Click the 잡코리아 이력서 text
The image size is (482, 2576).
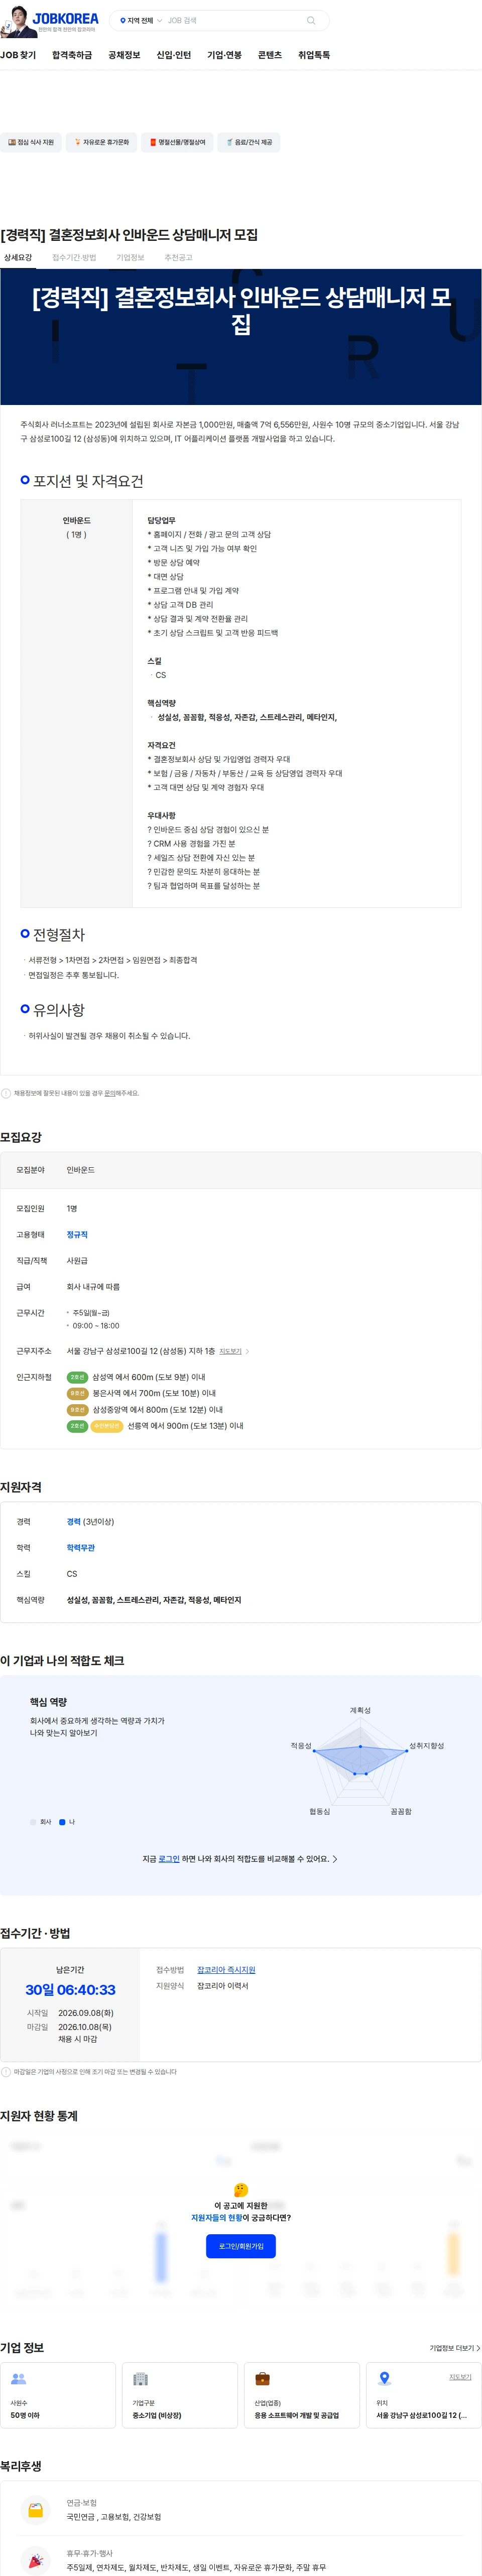click(x=222, y=1985)
